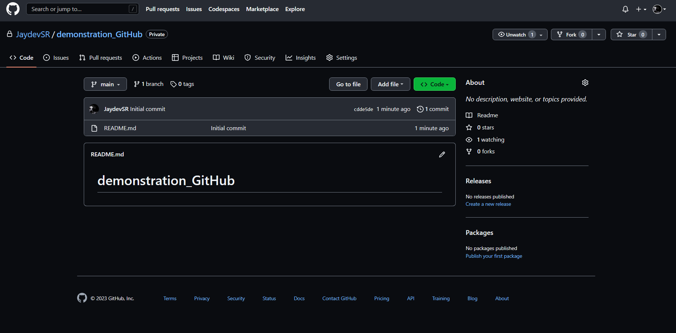Click the README.md file row icon

click(x=94, y=128)
